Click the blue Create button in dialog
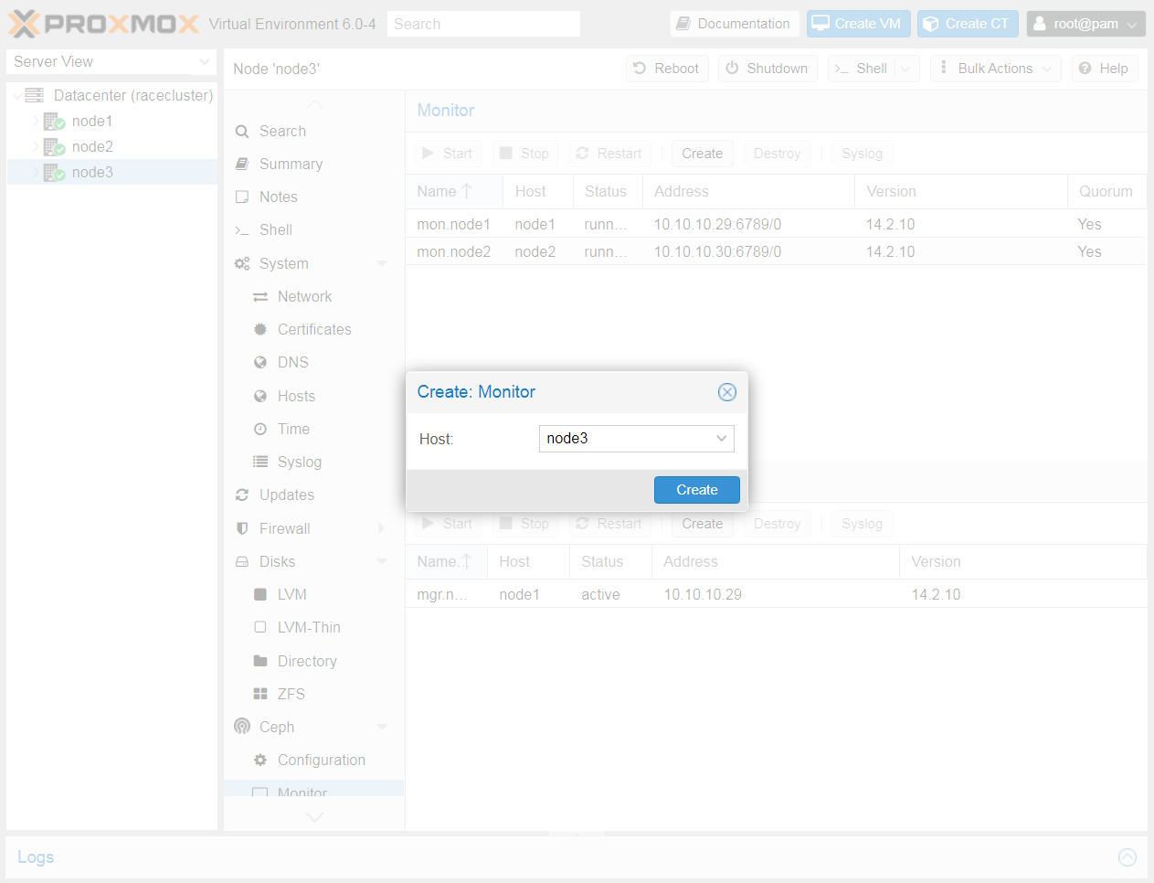Screen dimensions: 1154x883 pyautogui.click(x=697, y=490)
